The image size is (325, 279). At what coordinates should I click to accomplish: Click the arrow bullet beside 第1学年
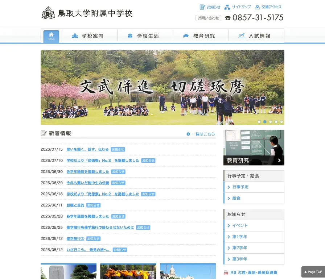229,237
